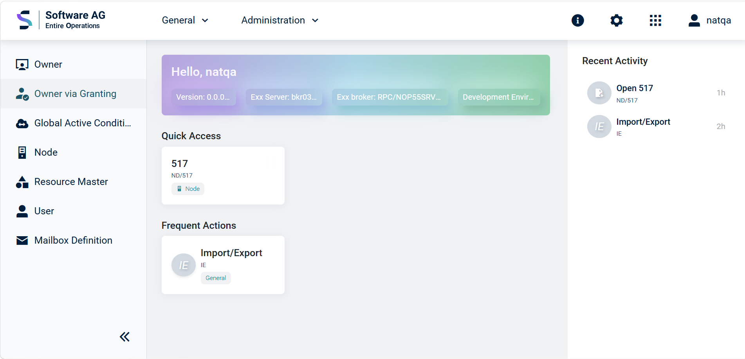Click the Resource Master shapes icon
The width and height of the screenshot is (745, 359).
point(22,182)
